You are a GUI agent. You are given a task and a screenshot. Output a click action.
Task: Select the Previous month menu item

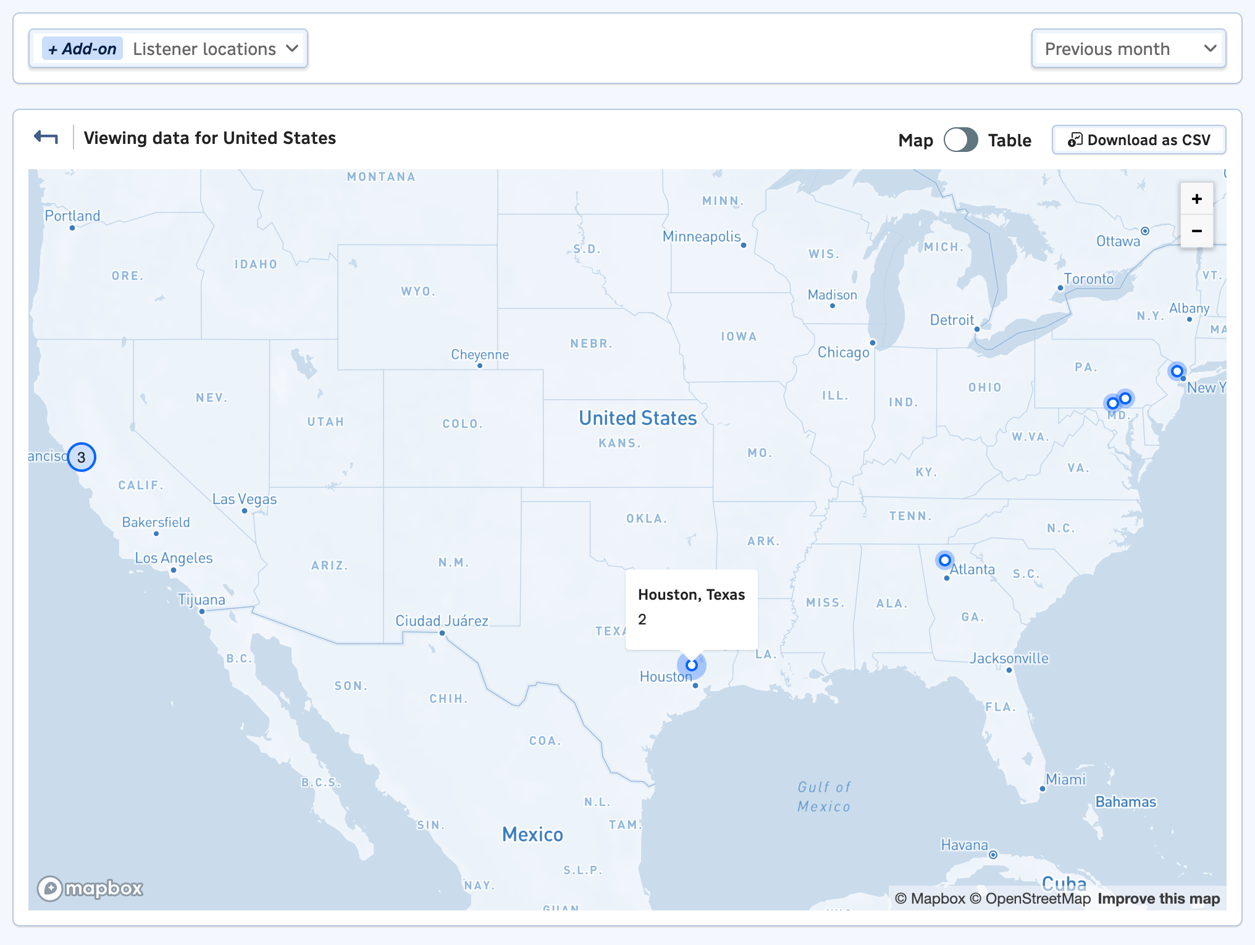click(1130, 48)
